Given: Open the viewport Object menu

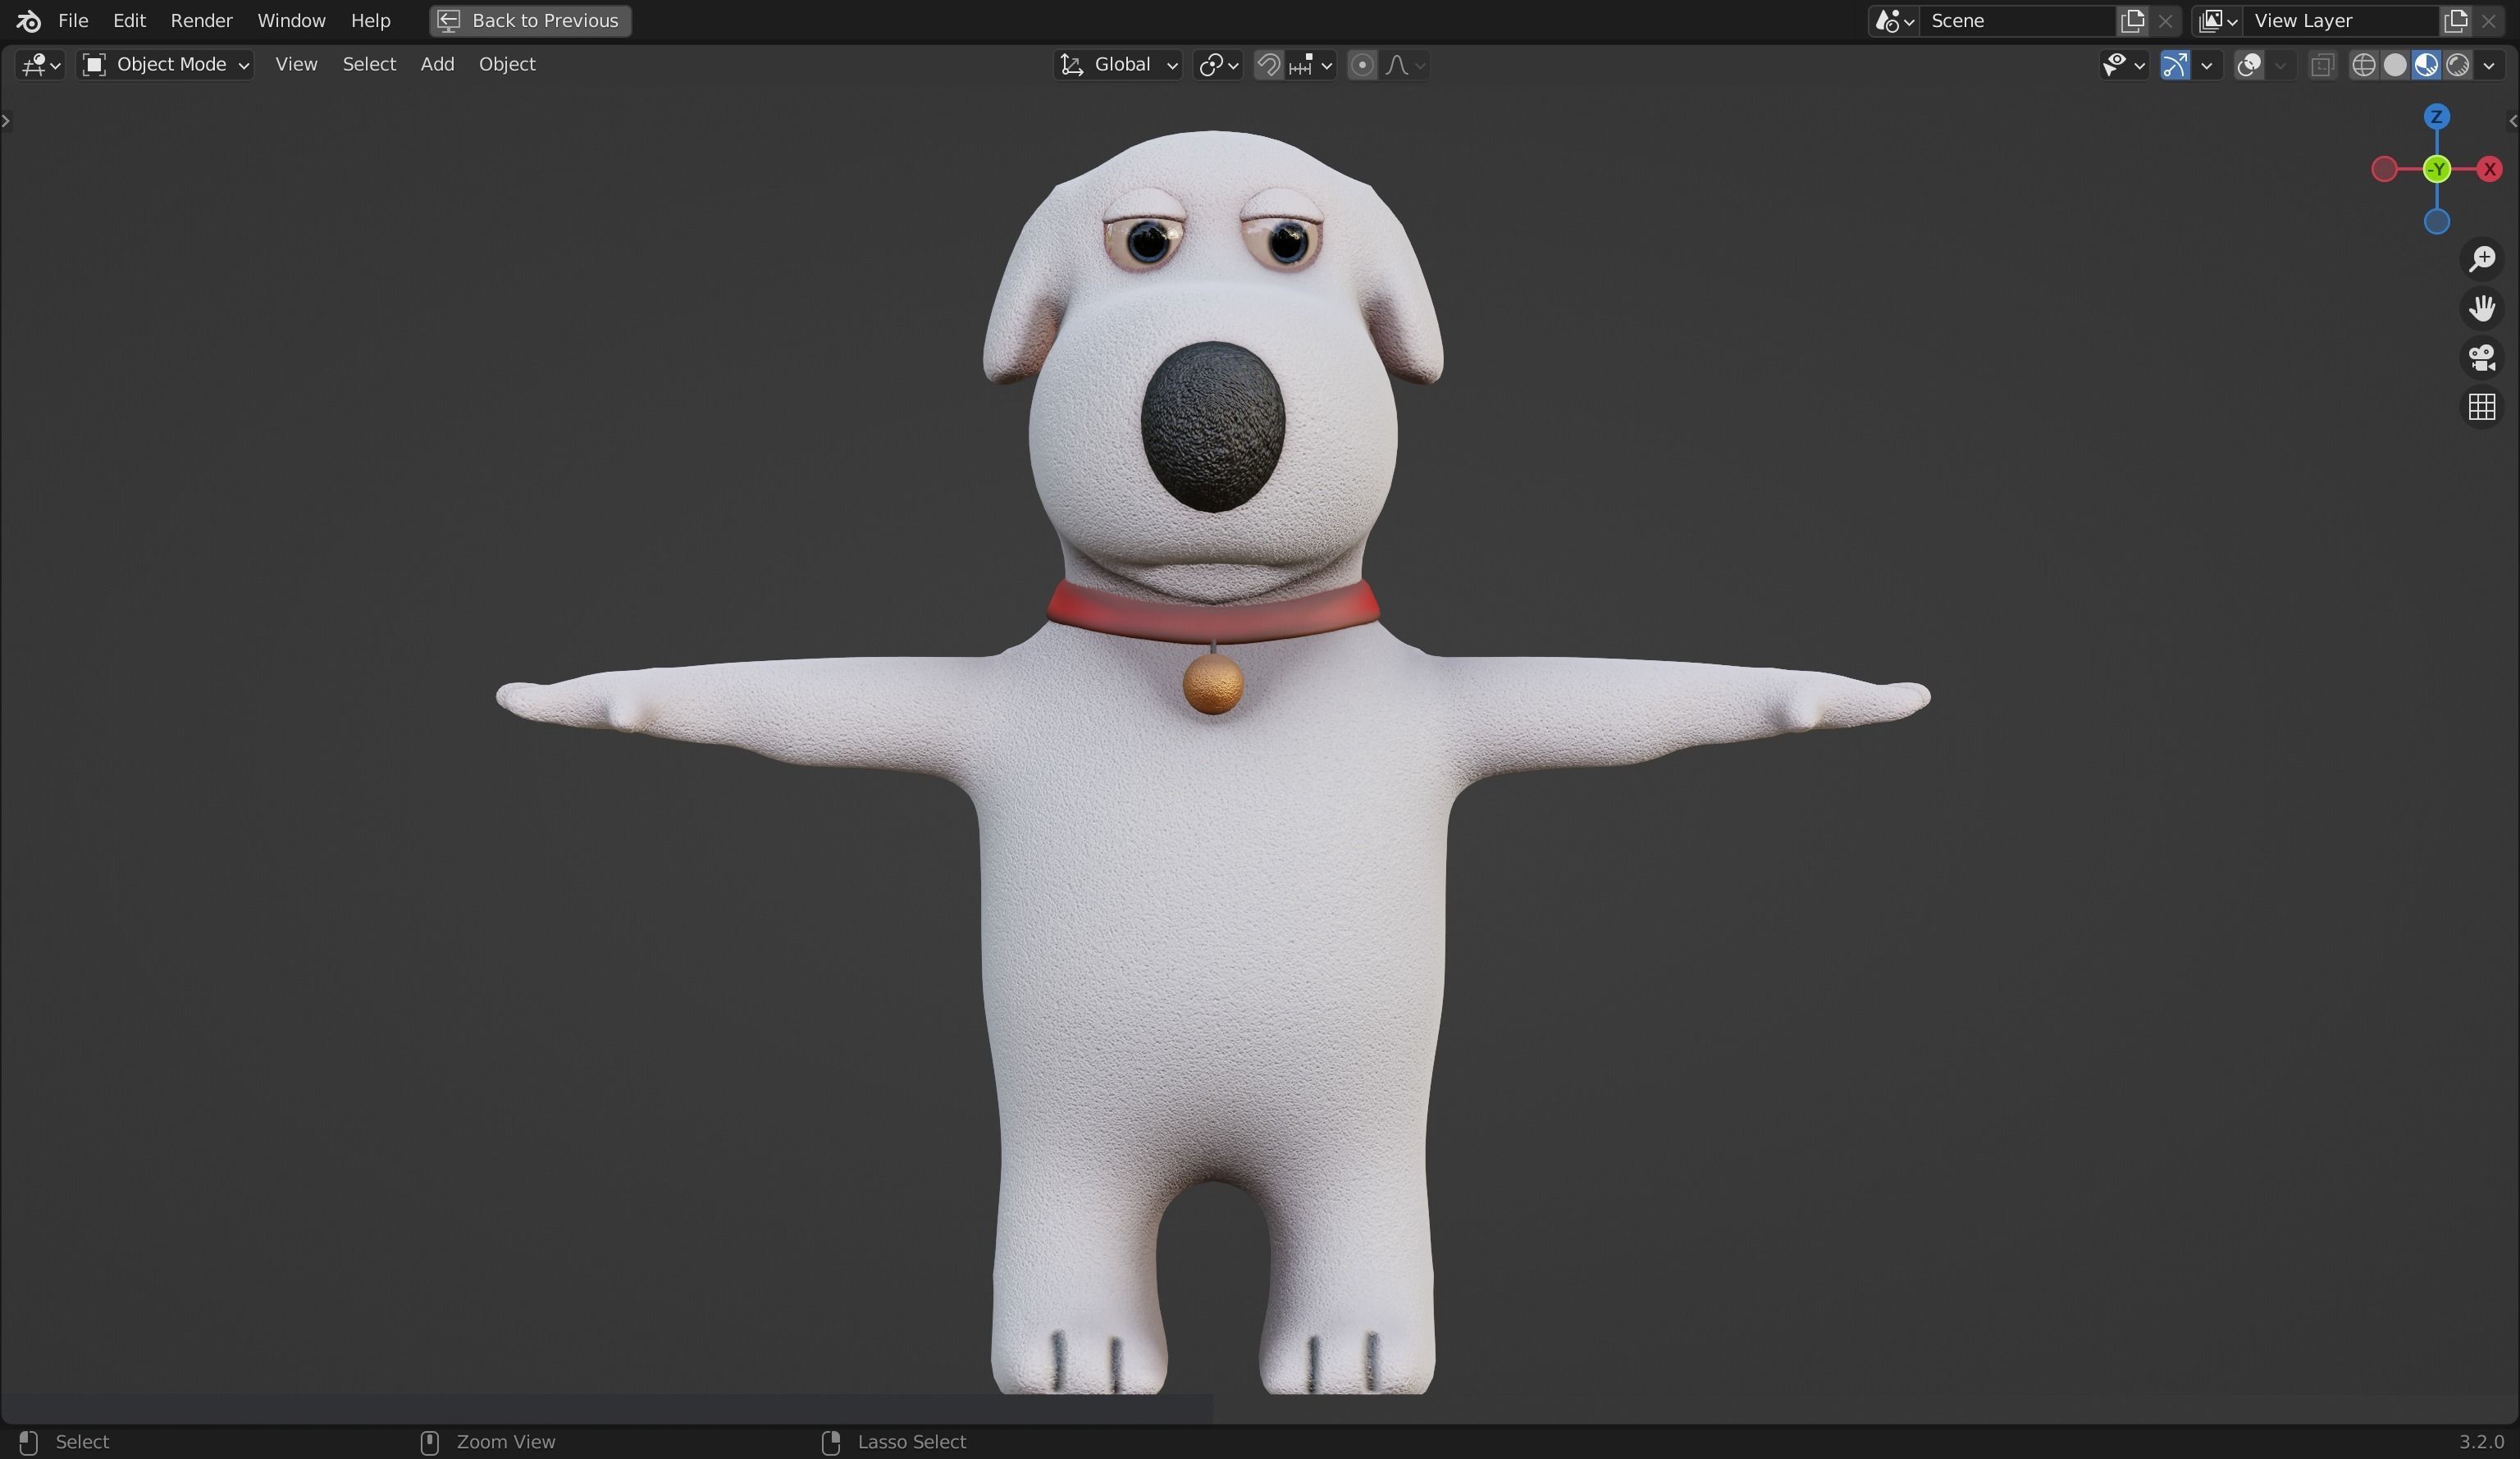Looking at the screenshot, I should [507, 65].
